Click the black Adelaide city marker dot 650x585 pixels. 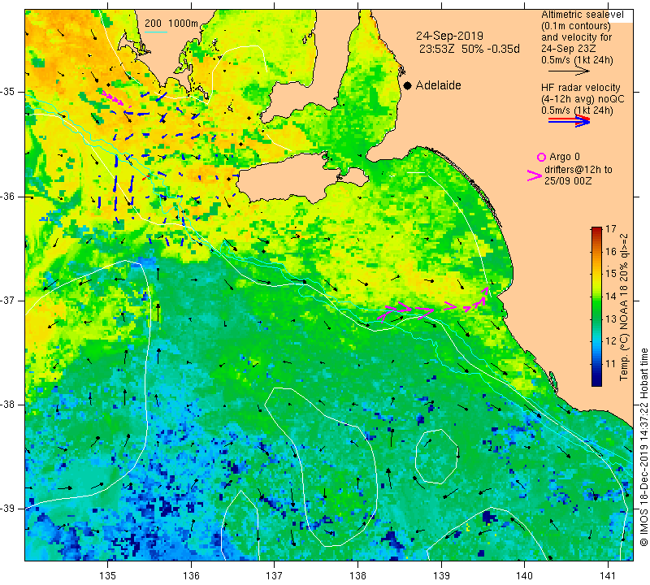coord(408,85)
